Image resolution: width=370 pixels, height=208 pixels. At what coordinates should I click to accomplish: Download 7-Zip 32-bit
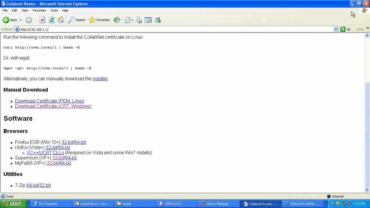(45, 185)
